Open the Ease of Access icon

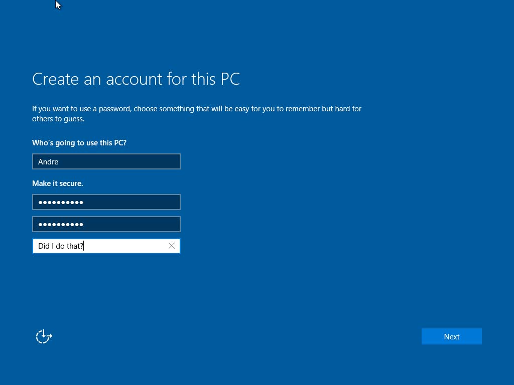(44, 336)
